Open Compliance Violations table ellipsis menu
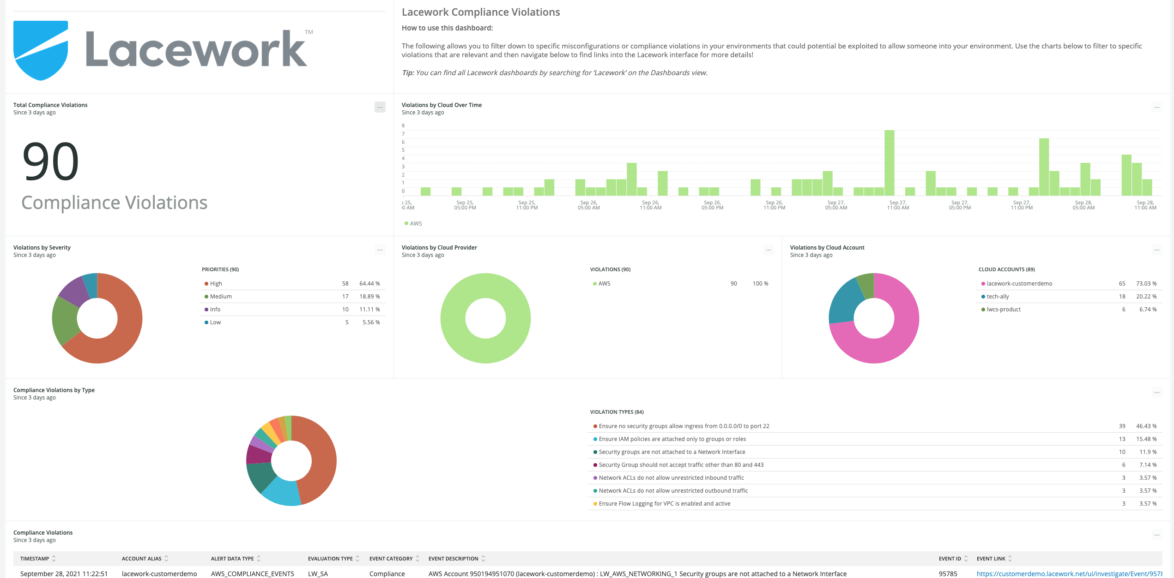 1156,535
